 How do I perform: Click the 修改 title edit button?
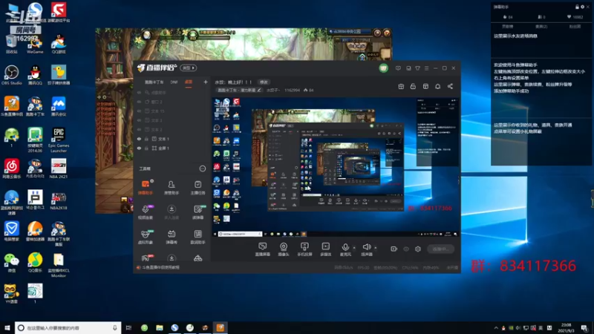coord(264,82)
